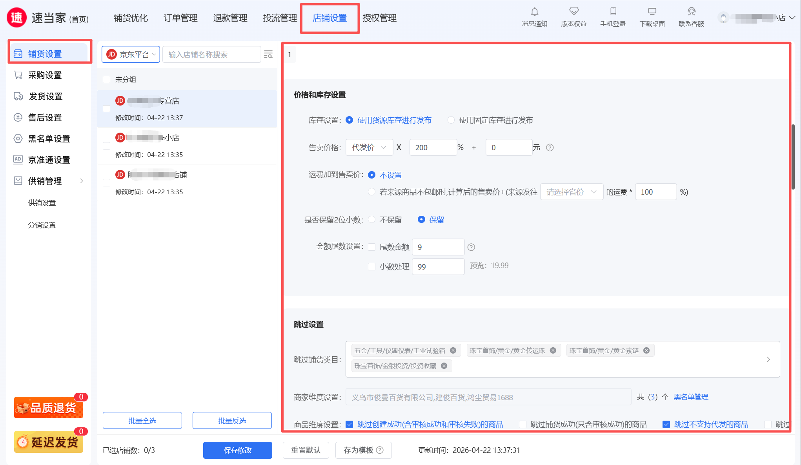The width and height of the screenshot is (801, 465).
Task: Click 下载桌面 monitor icon
Action: tap(652, 12)
